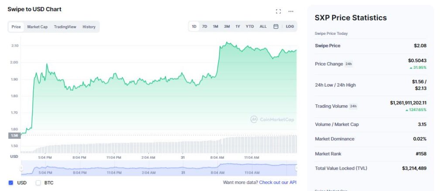The image size is (447, 191).
Task: Select the YTD time range
Action: [250, 27]
